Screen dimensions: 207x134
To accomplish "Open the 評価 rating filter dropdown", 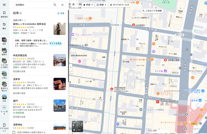I will 88,5.
